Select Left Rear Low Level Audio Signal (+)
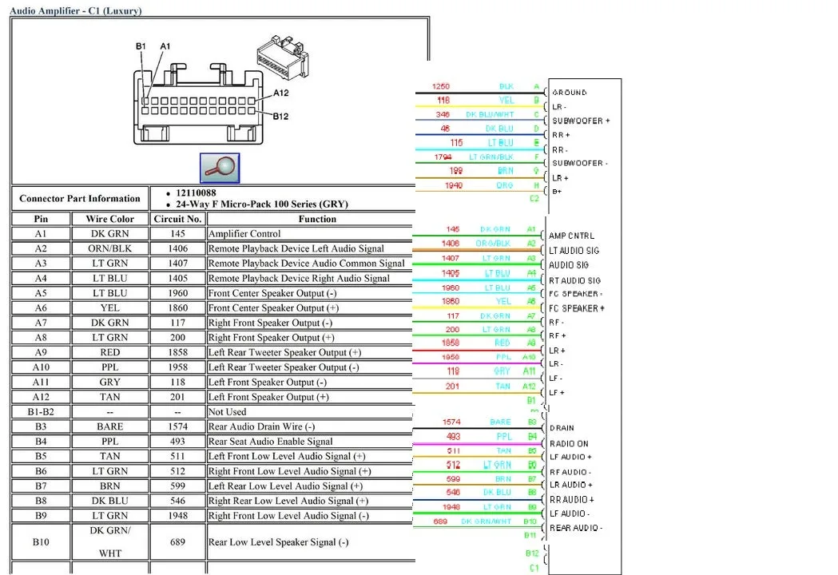838x575 pixels. point(285,486)
